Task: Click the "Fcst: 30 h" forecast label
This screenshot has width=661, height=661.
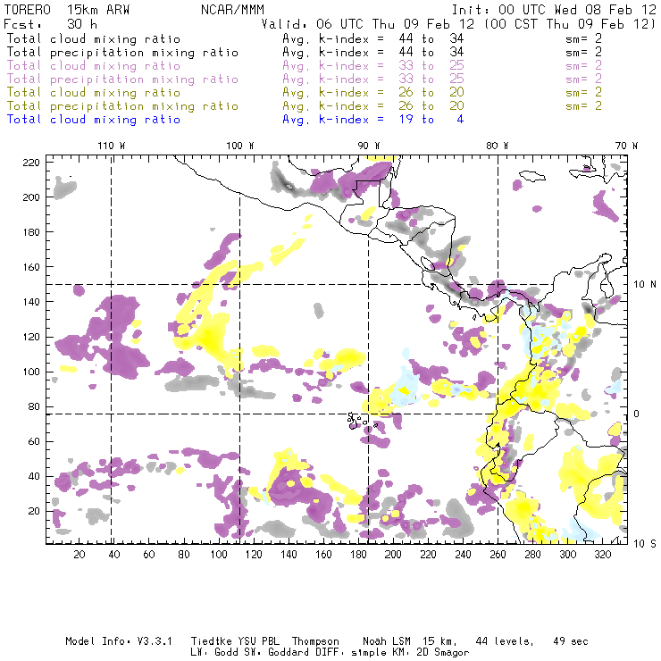Action: [51, 24]
